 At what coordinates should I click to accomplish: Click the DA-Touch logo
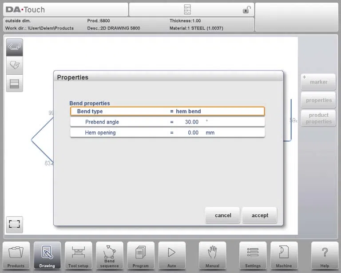[25, 10]
